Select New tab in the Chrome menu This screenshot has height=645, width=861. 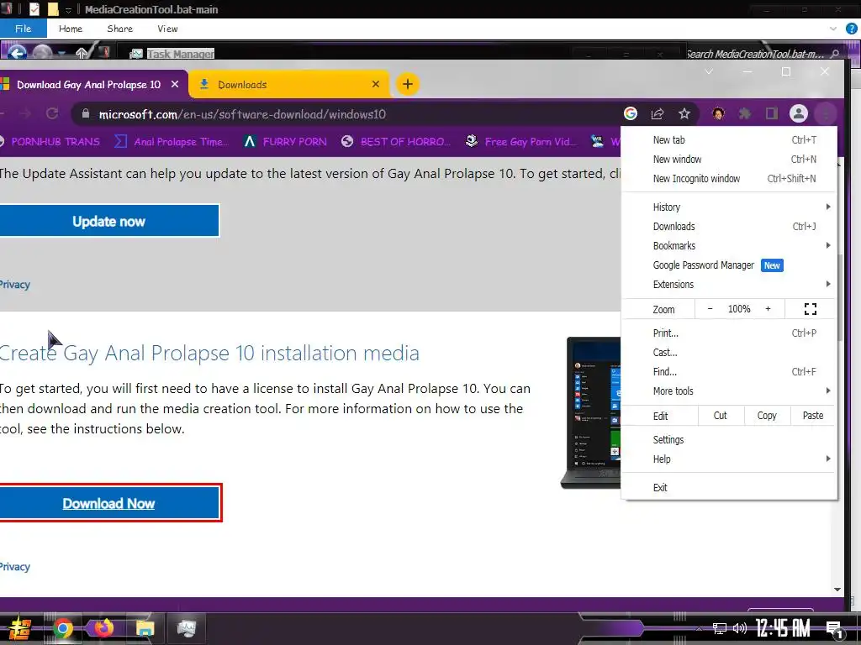coord(729,140)
